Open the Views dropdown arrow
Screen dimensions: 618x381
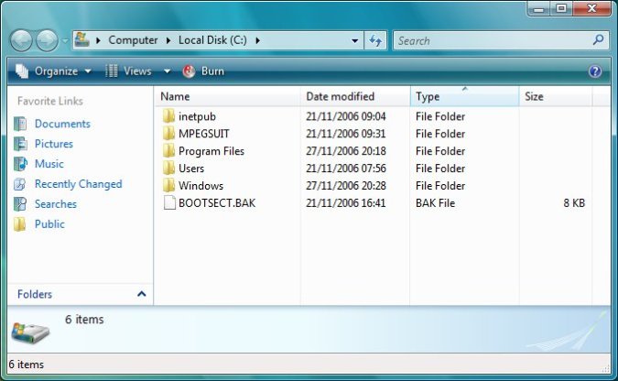[x=168, y=71]
